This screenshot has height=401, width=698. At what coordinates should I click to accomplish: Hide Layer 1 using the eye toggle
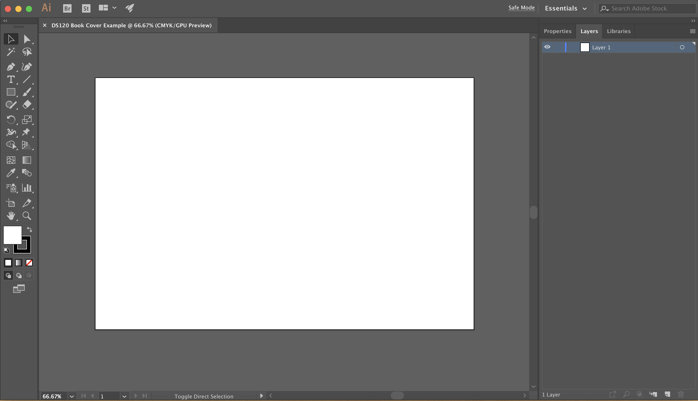point(547,47)
